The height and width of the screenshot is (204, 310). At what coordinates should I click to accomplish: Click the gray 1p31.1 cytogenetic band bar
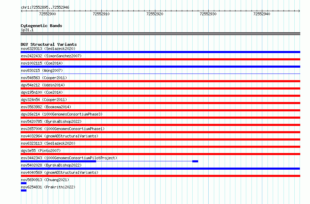point(160,34)
